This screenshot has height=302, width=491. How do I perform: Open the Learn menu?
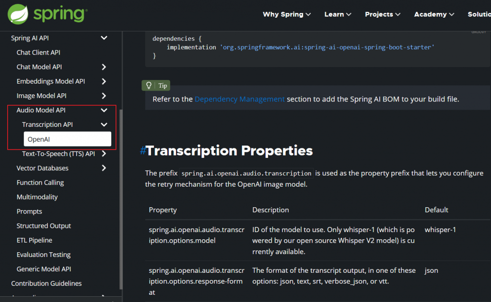pyautogui.click(x=338, y=14)
